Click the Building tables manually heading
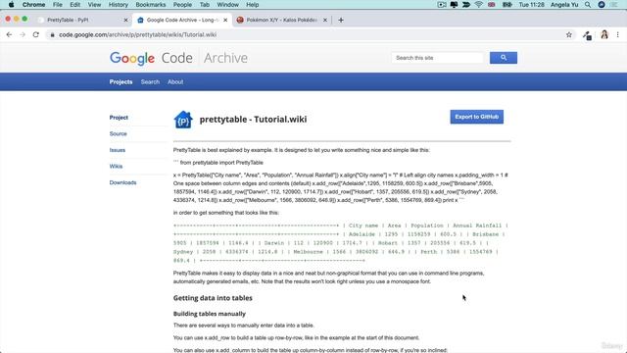This screenshot has width=627, height=353. click(210, 314)
